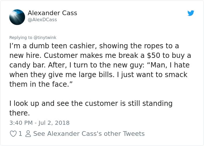Like the tweet with the heart icon

[x=13, y=134]
